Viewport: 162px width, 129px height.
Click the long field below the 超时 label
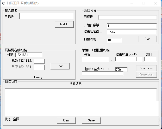[103, 74]
